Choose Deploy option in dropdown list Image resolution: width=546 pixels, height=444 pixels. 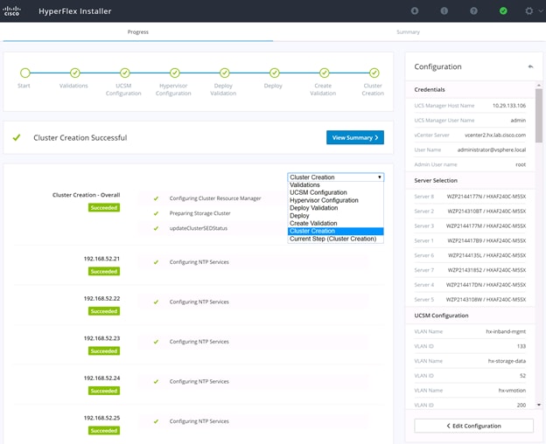pos(336,216)
